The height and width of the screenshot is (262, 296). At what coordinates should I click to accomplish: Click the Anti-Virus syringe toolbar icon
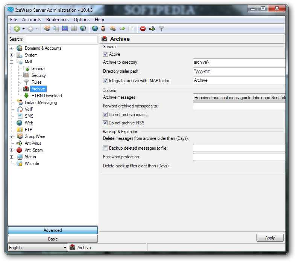click(152, 29)
